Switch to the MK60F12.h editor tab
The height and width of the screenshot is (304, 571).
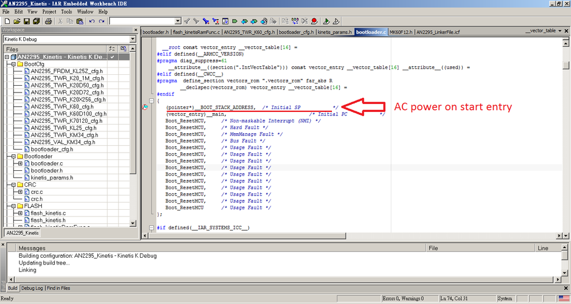tap(401, 32)
